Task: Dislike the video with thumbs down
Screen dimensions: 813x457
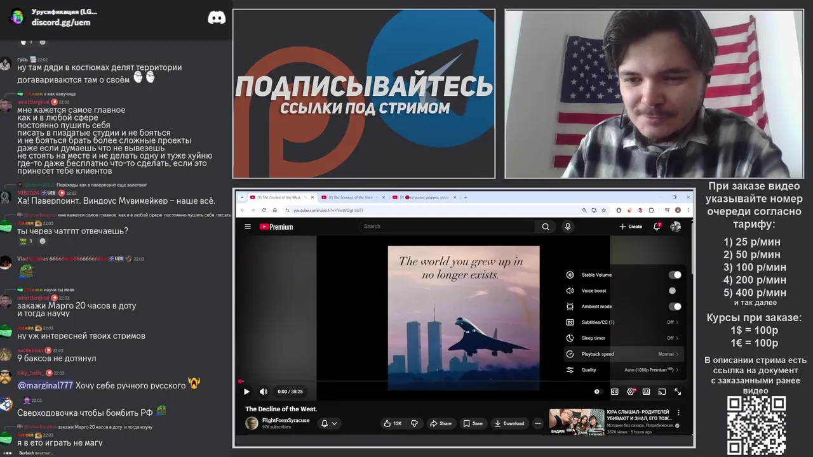Action: 415,423
